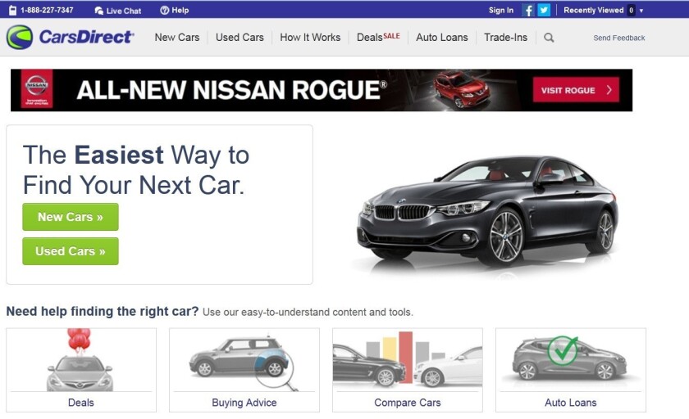Screen dimensions: 689x419
Task: Click the green Used Cars button
Action: [x=71, y=251]
